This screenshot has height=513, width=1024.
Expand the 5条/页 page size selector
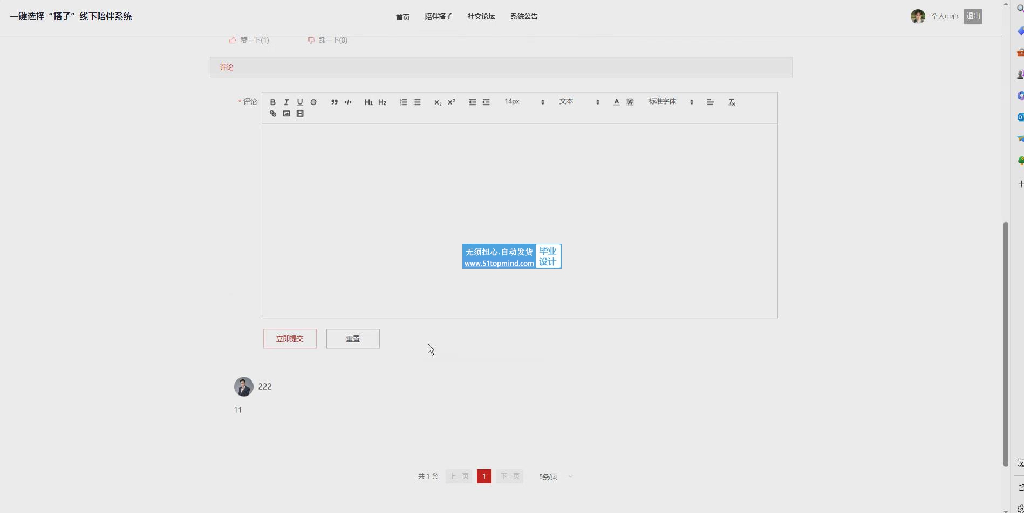point(555,476)
